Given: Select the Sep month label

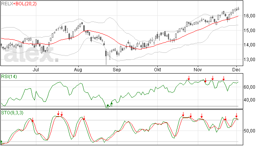Looking at the screenshot, I should 117,69.
